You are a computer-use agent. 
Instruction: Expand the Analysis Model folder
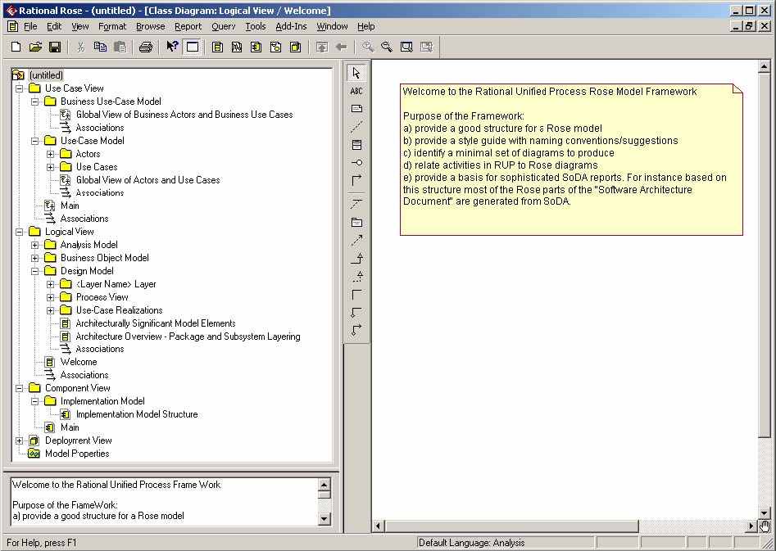34,245
